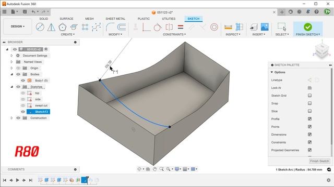The height and width of the screenshot is (187, 334).
Task: Enable the Slice checkbox
Action: tap(309, 111)
